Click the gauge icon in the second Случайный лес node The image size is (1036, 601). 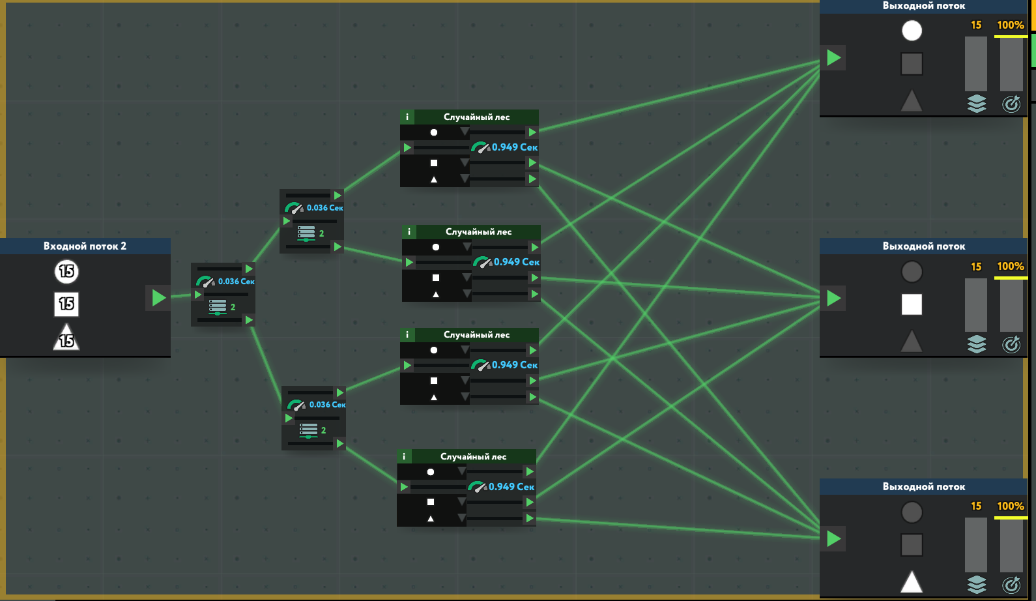tap(483, 262)
